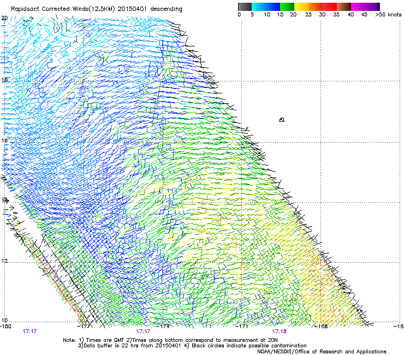Pick the green 15-20 knots legend segment

287,7
